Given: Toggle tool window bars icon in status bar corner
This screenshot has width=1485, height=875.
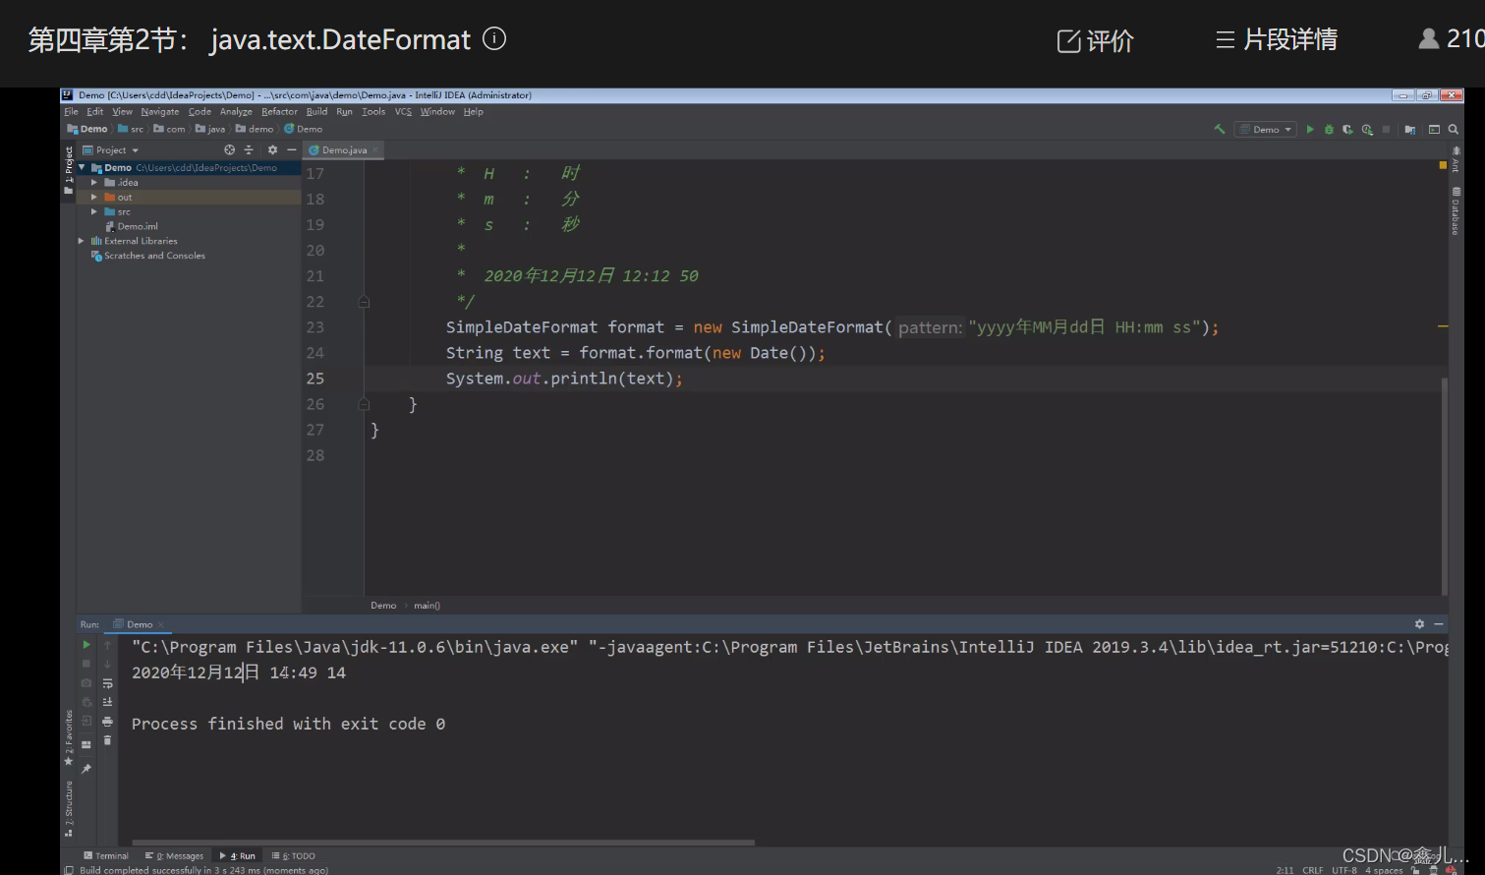Looking at the screenshot, I should point(68,870).
